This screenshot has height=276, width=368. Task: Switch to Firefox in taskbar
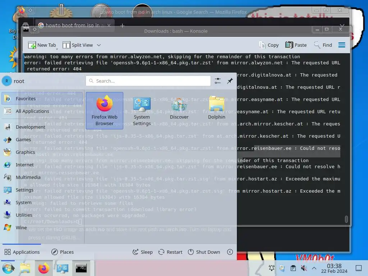click(43, 268)
